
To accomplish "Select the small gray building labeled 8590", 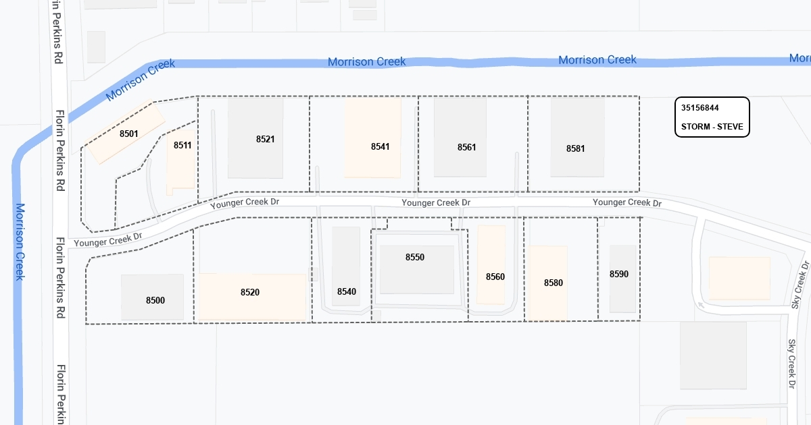I will tap(619, 274).
